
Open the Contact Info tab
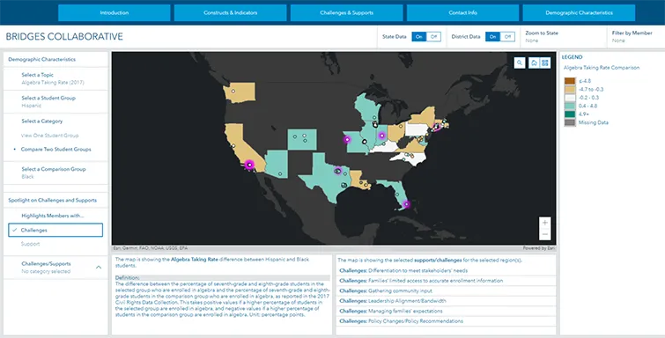(x=462, y=12)
